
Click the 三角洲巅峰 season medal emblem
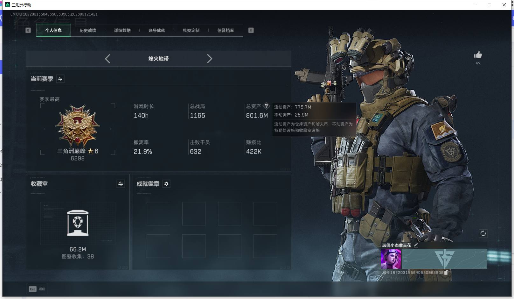pyautogui.click(x=77, y=125)
